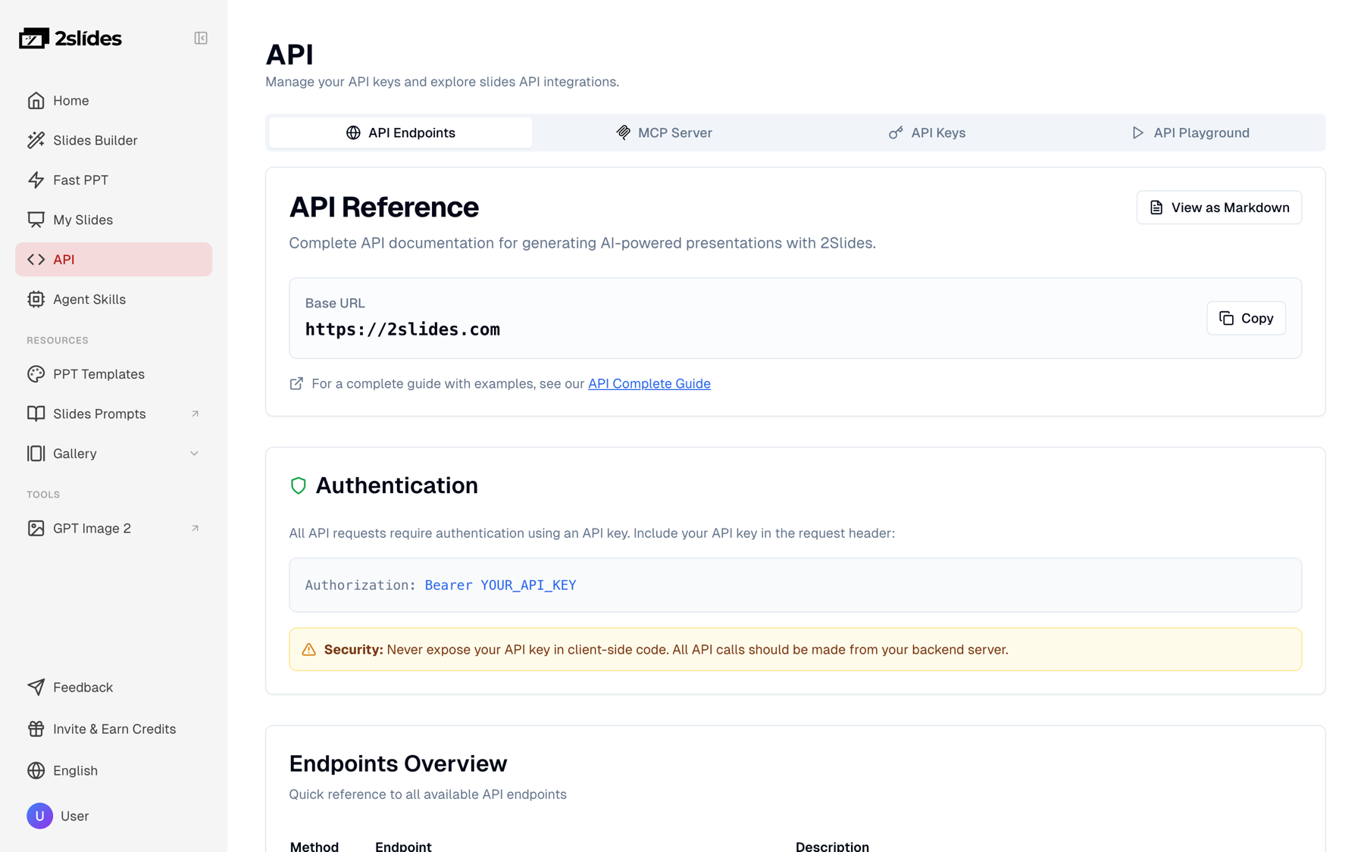The width and height of the screenshot is (1364, 852).
Task: Open PPT Templates from the sidebar
Action: 114,374
